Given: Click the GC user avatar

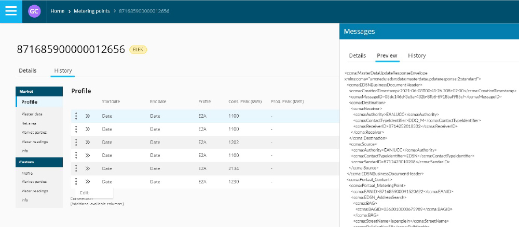Looking at the screenshot, I should point(34,11).
